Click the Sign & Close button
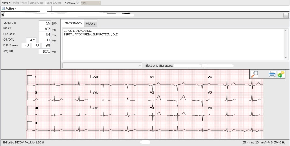Image resolution: width=290 pixels, height=146 pixels. click(37, 3)
